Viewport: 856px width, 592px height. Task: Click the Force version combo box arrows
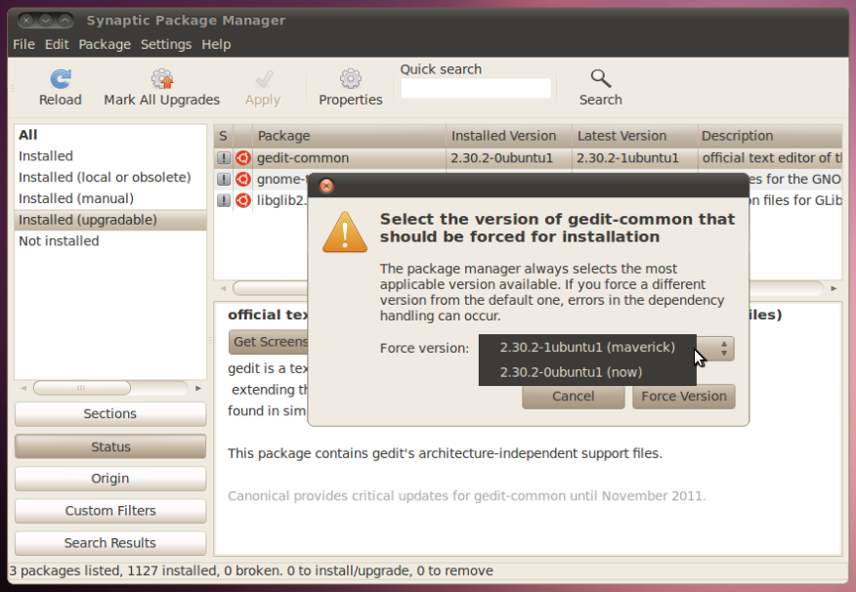(x=723, y=348)
